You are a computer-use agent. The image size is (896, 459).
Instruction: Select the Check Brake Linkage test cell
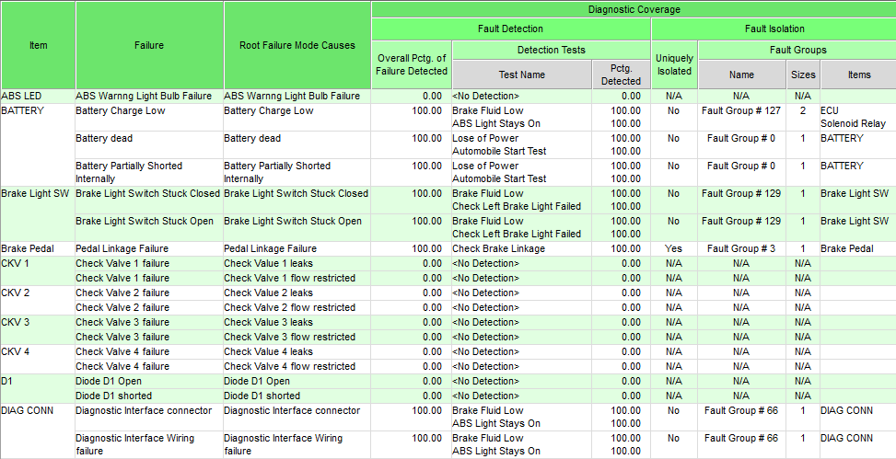(499, 248)
